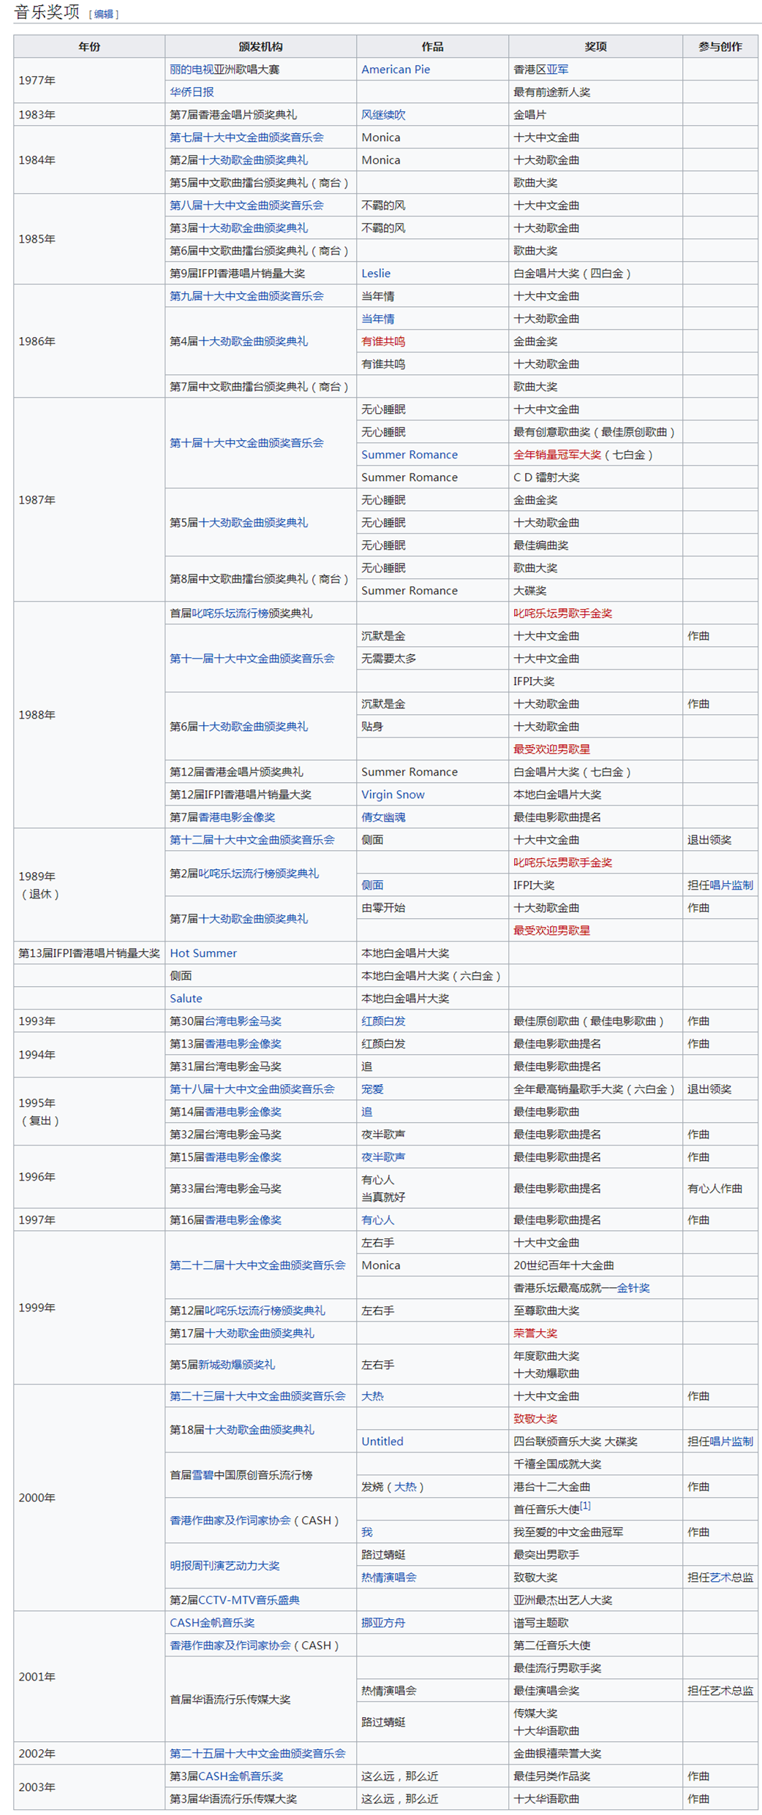Open the 挪亚方舟 link

coord(383,1623)
